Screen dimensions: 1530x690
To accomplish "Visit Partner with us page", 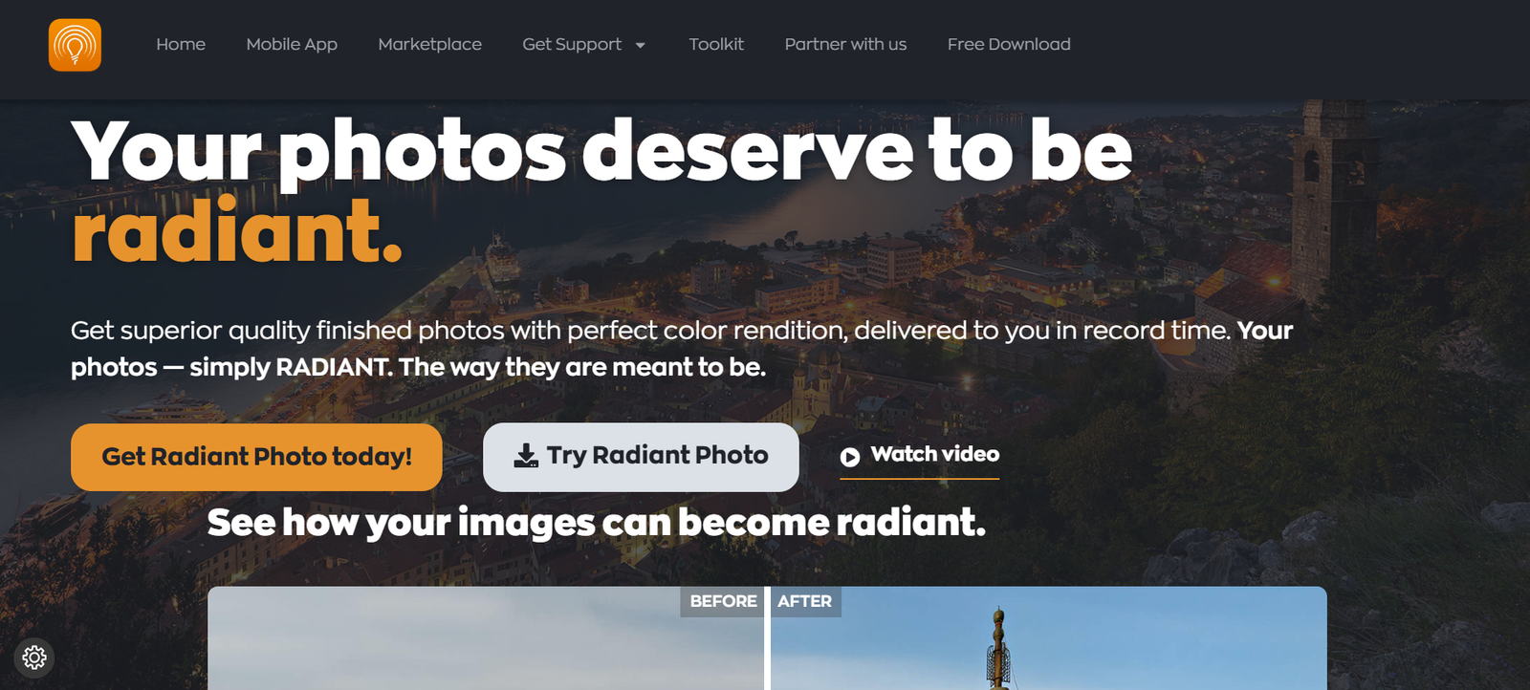I will (x=845, y=44).
